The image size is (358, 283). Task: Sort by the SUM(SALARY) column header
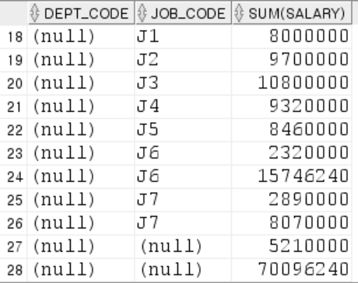pos(292,13)
